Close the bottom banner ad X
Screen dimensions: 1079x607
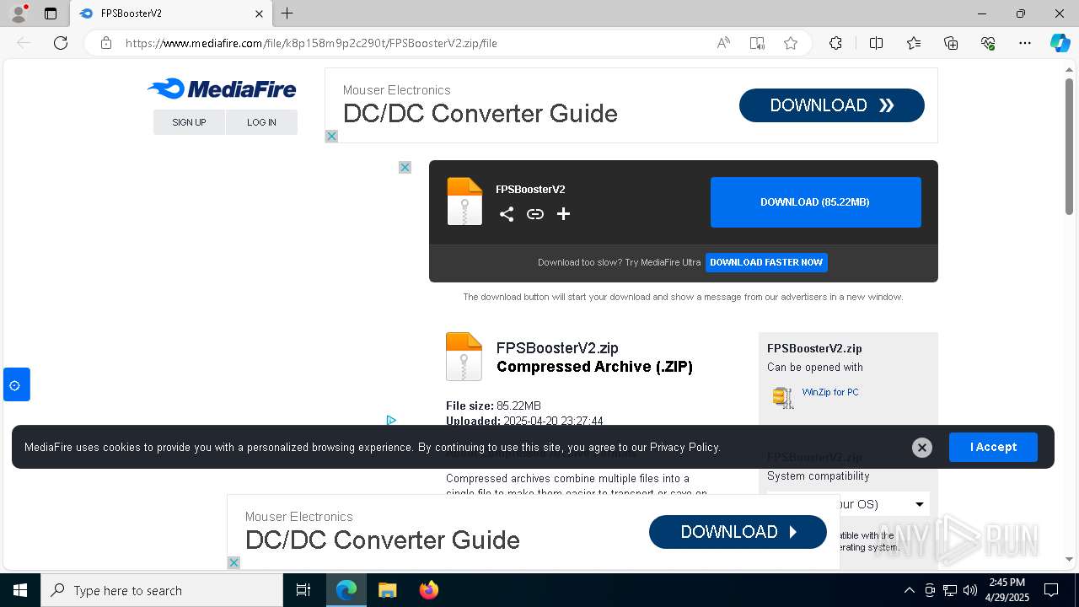pos(234,562)
